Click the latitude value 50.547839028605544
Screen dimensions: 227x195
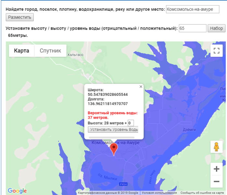(108, 95)
